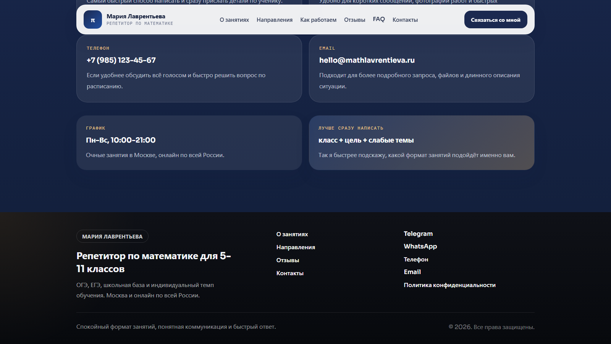
Task: Open footer link Контакты
Action: coord(290,273)
